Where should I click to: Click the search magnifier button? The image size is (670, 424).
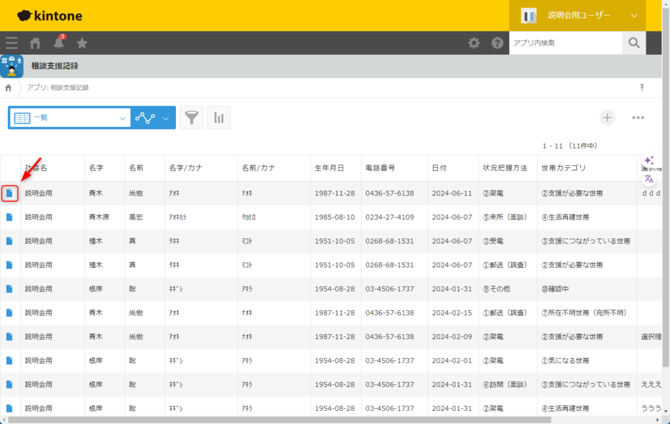pyautogui.click(x=633, y=43)
